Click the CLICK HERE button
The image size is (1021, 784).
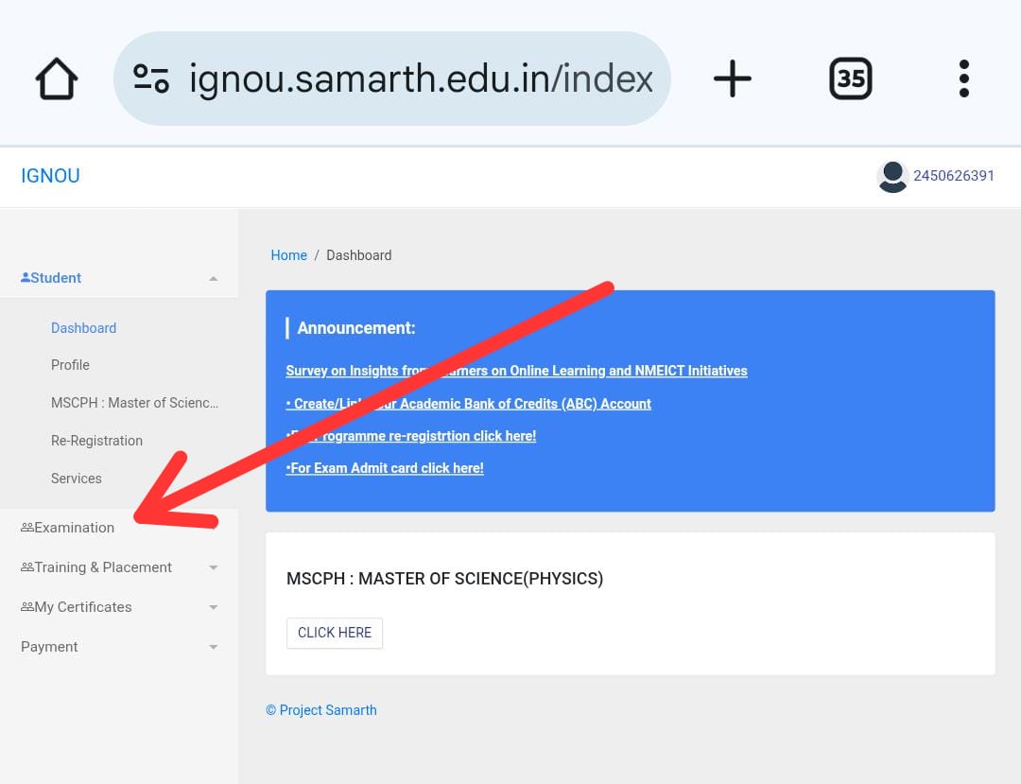point(335,633)
